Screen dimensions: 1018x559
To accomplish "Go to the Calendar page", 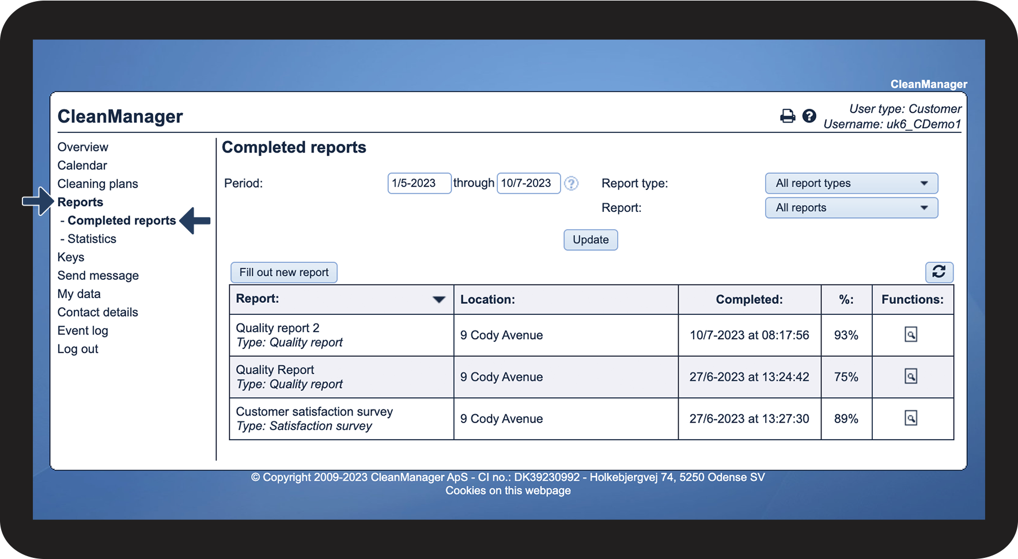I will click(82, 166).
